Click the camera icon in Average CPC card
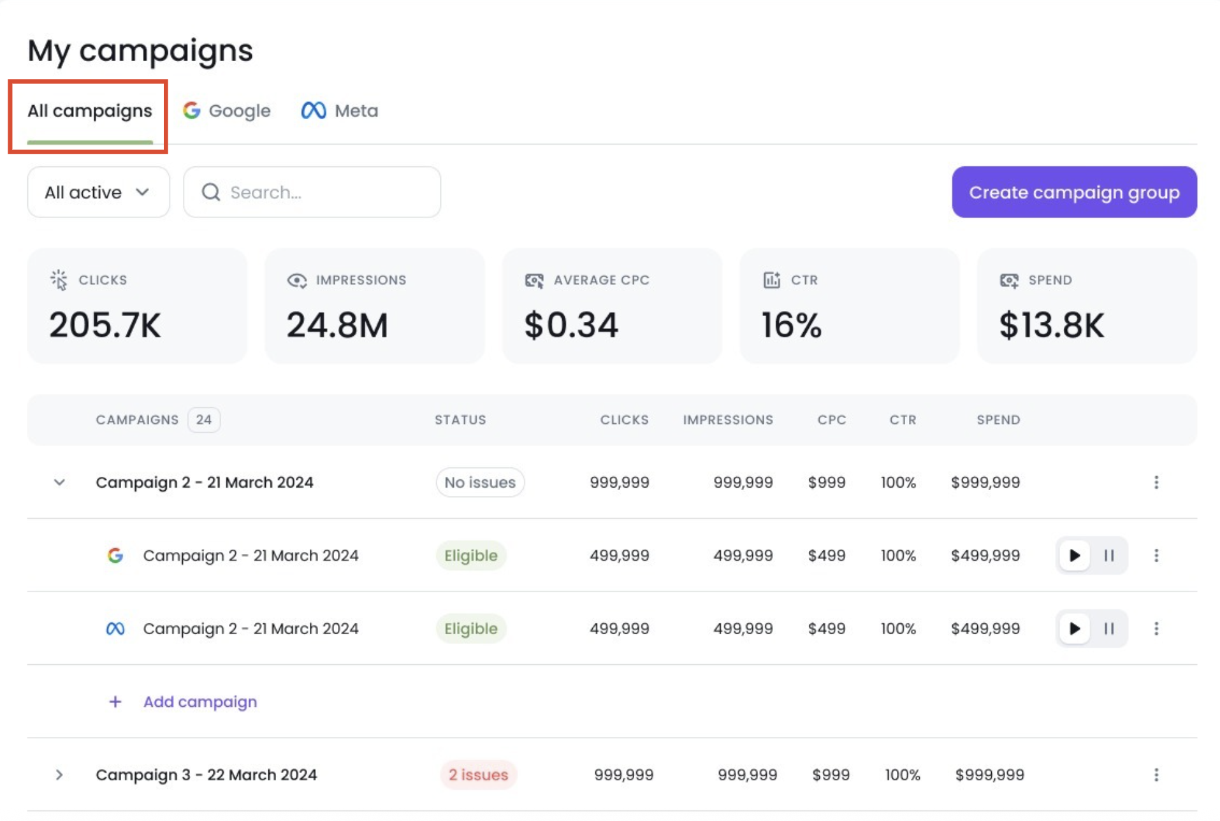The image size is (1220, 821). point(534,279)
